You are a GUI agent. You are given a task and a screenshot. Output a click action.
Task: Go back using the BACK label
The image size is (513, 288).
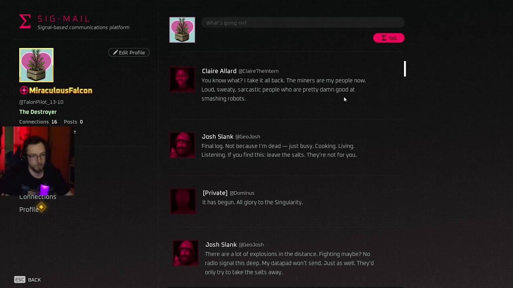click(x=34, y=280)
